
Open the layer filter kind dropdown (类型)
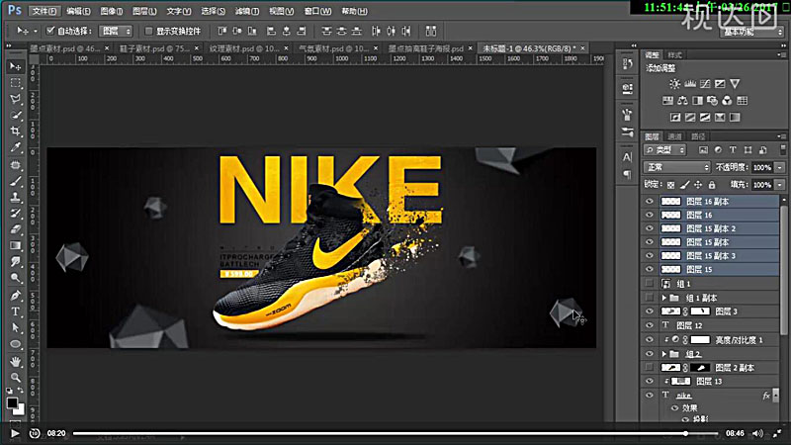(665, 150)
